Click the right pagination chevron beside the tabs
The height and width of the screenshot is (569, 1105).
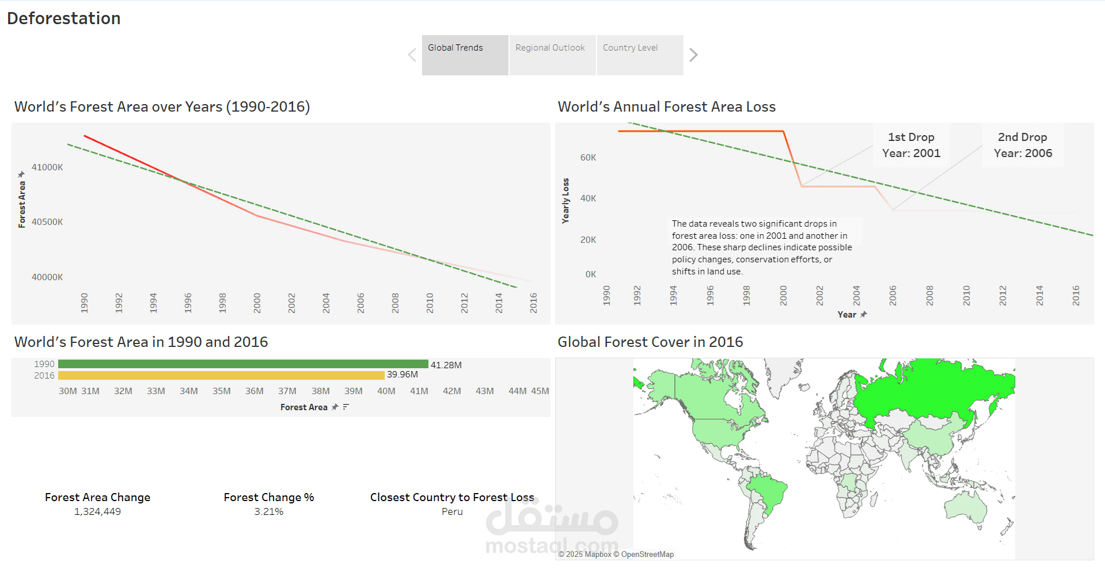point(694,55)
